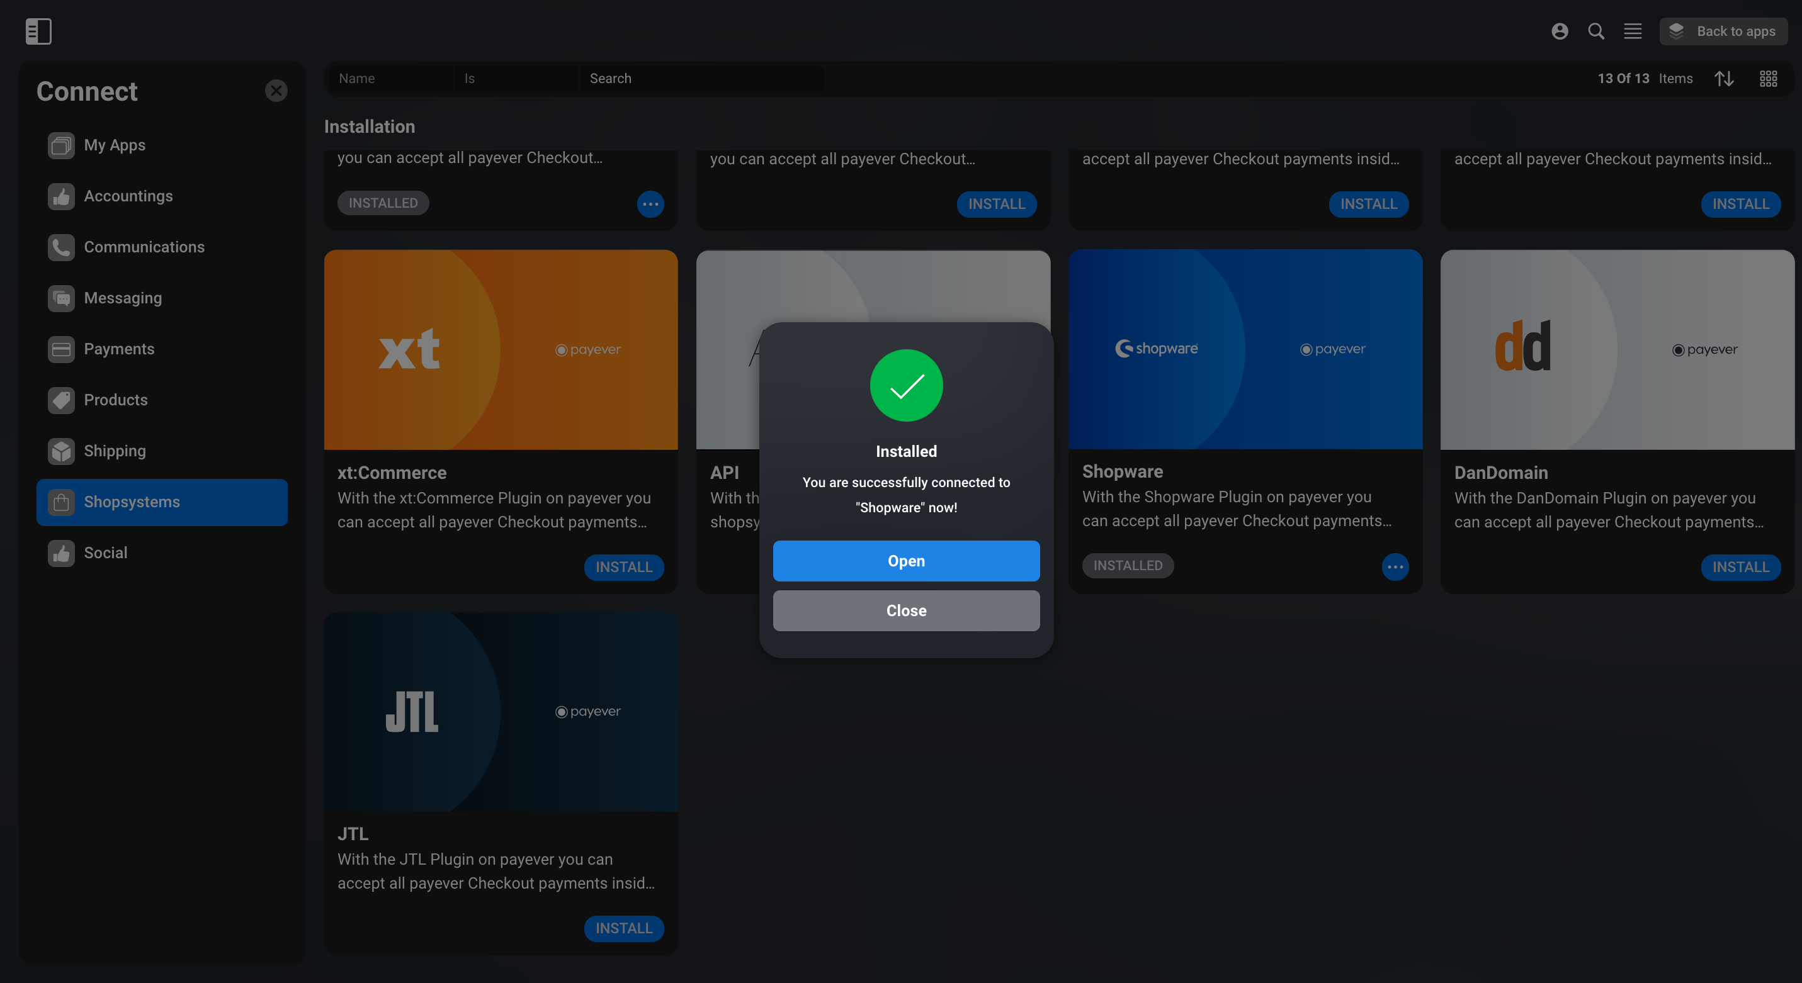Click the My Apps stack icon
The height and width of the screenshot is (983, 1802).
tap(62, 145)
